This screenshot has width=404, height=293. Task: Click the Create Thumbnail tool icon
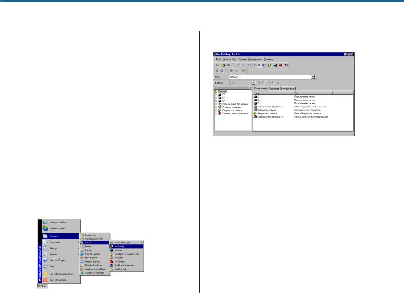coord(243,71)
